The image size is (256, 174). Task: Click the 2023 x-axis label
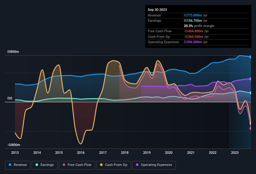[x=234, y=153]
